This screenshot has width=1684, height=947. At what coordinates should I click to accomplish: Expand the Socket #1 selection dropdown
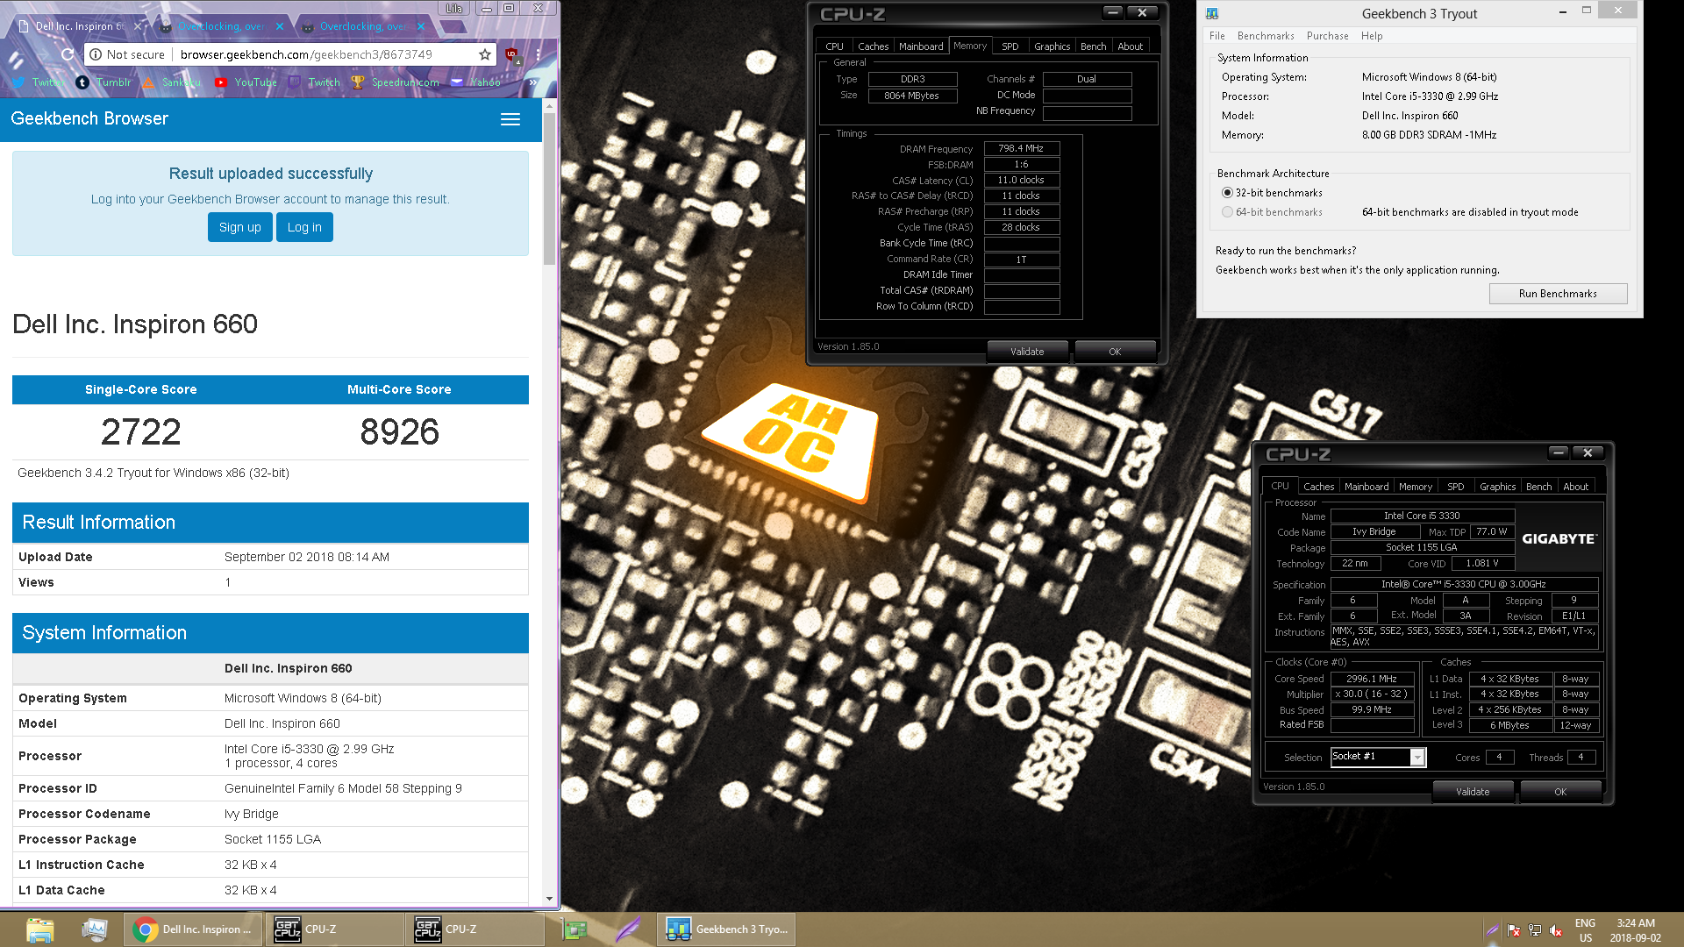[1417, 758]
